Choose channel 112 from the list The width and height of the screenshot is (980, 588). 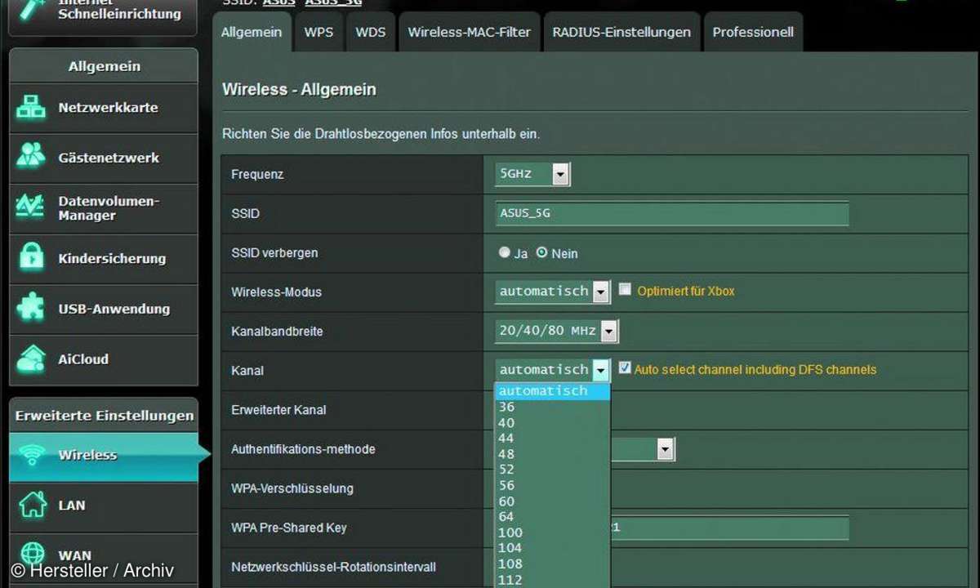pos(552,580)
